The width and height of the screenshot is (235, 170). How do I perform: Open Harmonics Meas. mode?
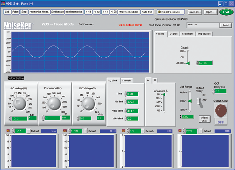[39, 12]
